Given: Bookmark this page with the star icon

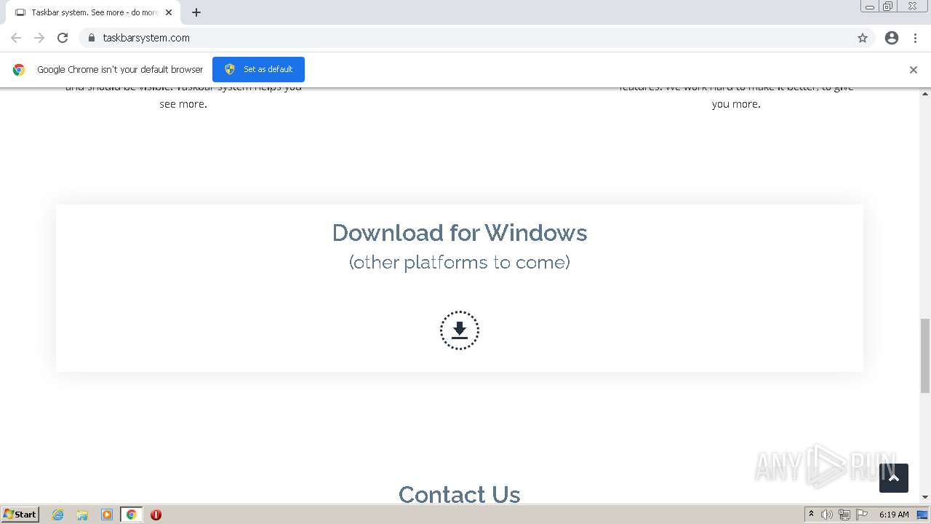Looking at the screenshot, I should tap(863, 38).
